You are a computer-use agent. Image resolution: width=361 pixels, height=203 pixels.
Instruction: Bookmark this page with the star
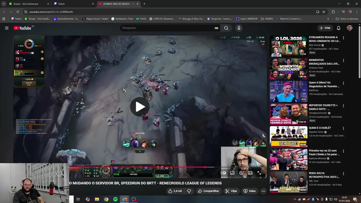[324, 12]
